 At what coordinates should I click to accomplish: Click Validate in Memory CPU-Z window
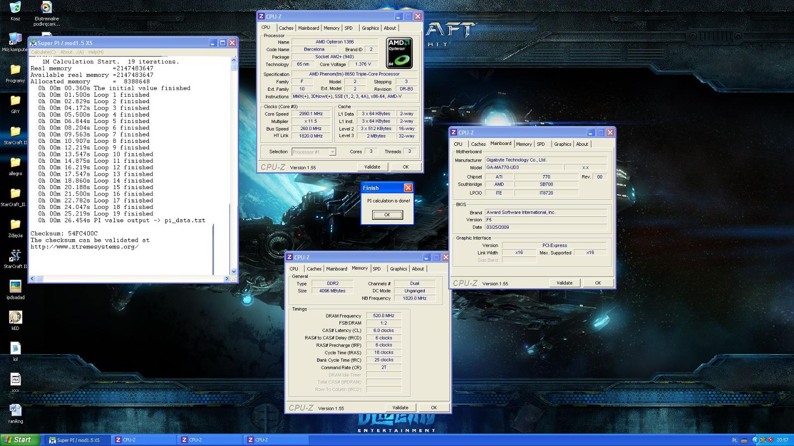pos(400,408)
